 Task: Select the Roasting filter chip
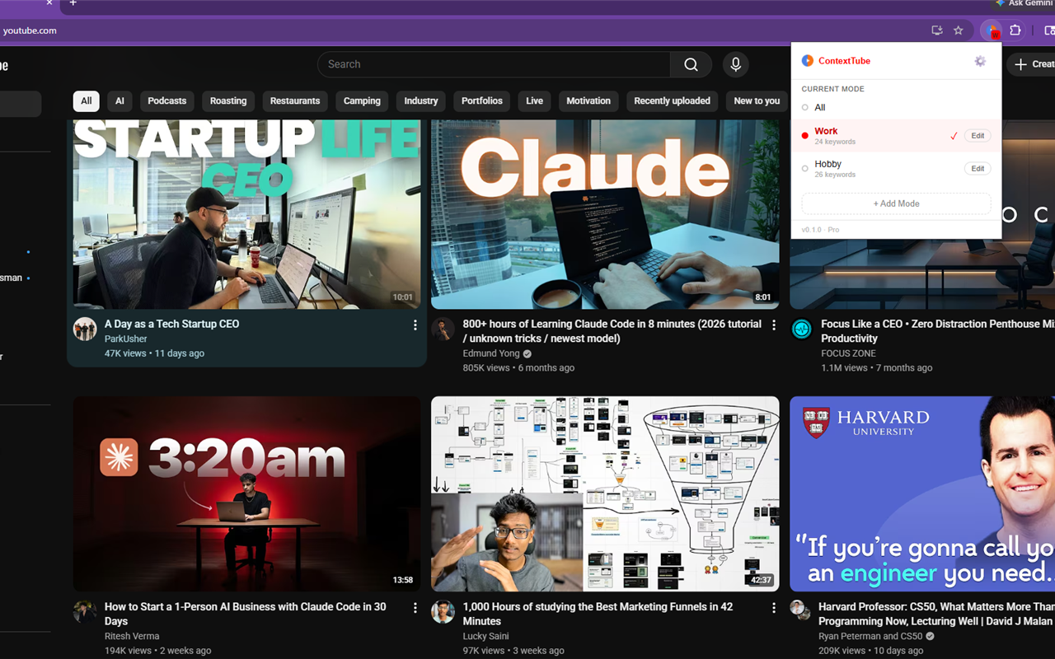click(228, 100)
